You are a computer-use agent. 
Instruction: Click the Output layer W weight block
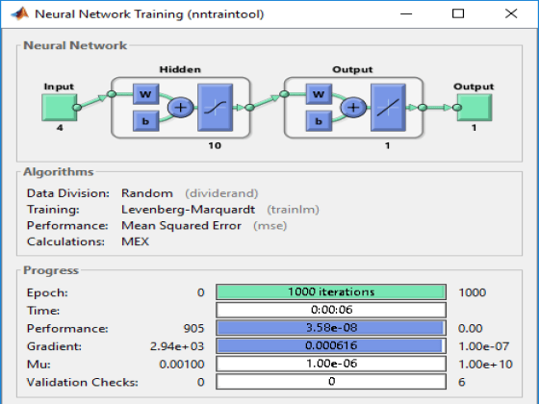[x=319, y=94]
